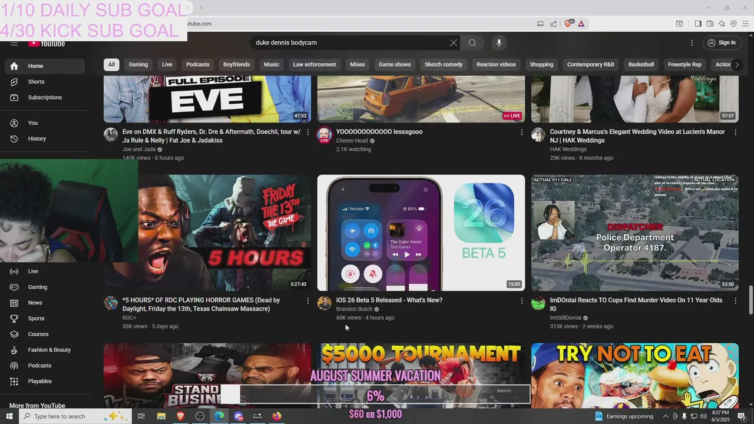
Task: Select the Freestyle Rap filter chip
Action: point(684,65)
